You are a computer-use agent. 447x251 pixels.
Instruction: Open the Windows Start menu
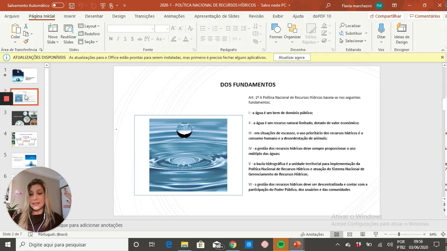(8, 245)
